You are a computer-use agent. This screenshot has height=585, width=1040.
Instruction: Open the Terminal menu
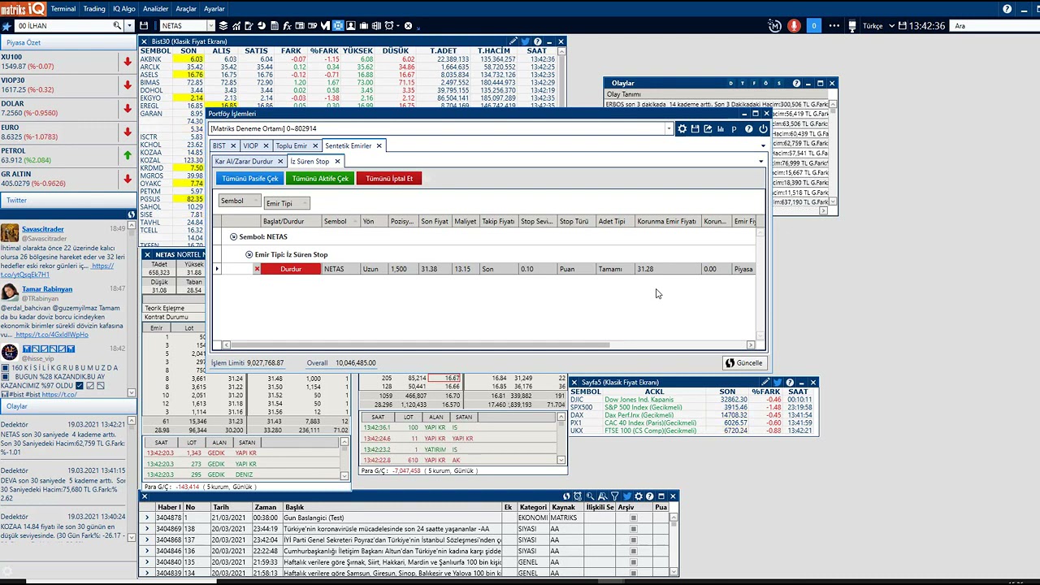(x=63, y=9)
